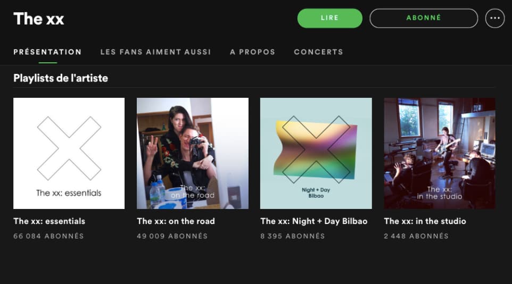Viewport: 512px width, 284px height.
Task: Click the 2 448 ABONNÉS subscriber count
Action: coord(416,236)
